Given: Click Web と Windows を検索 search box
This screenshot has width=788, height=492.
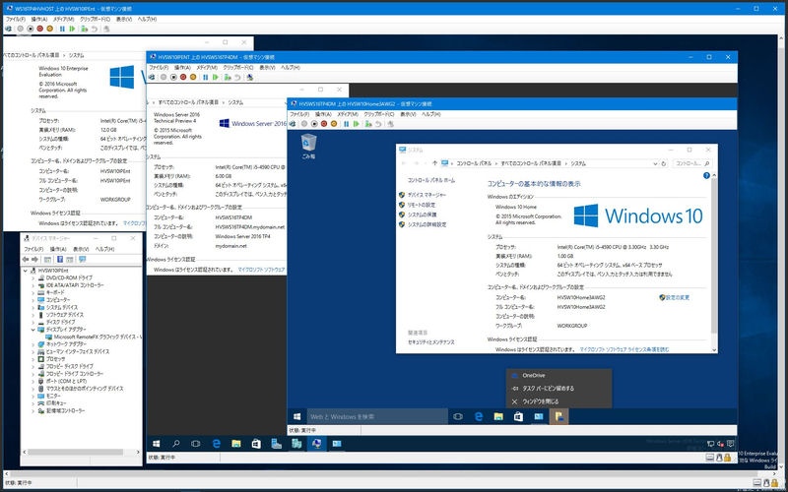Looking at the screenshot, I should coord(377,416).
